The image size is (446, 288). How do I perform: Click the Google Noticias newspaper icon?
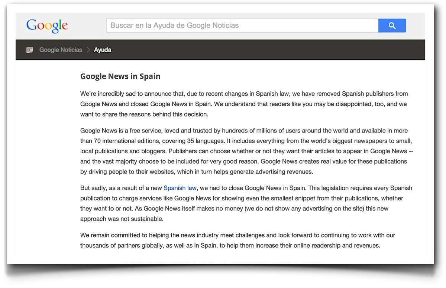point(30,50)
